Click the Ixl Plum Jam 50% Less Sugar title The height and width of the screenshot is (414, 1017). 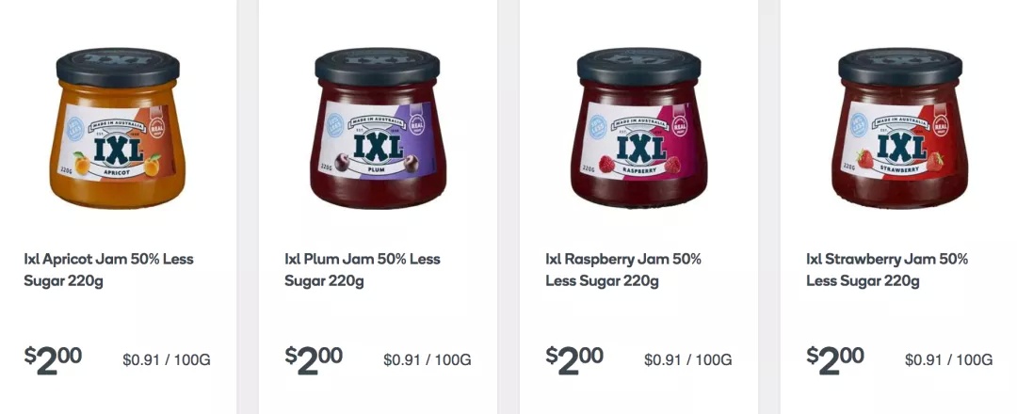coord(363,270)
